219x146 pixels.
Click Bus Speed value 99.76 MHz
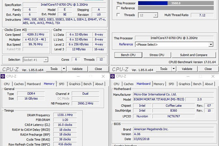tap(36, 44)
